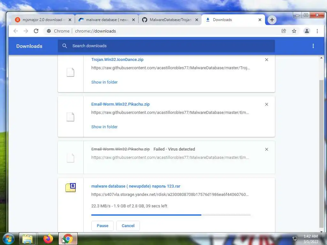Image resolution: width=327 pixels, height=245 pixels.
Task: Open Windows Explorer from taskbar
Action: (x=27, y=239)
